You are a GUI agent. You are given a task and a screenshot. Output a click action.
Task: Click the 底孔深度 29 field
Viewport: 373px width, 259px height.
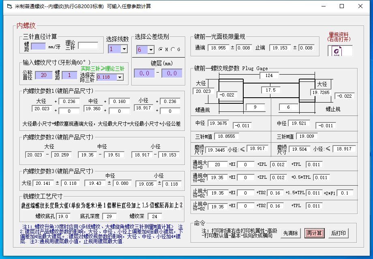point(109,216)
